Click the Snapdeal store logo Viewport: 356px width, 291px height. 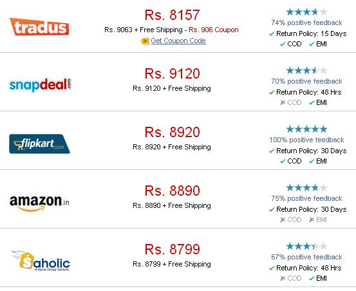[x=40, y=85]
